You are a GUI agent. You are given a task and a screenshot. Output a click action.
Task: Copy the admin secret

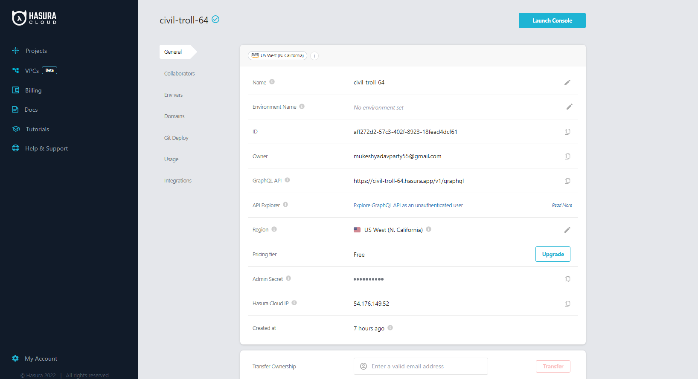click(x=567, y=279)
